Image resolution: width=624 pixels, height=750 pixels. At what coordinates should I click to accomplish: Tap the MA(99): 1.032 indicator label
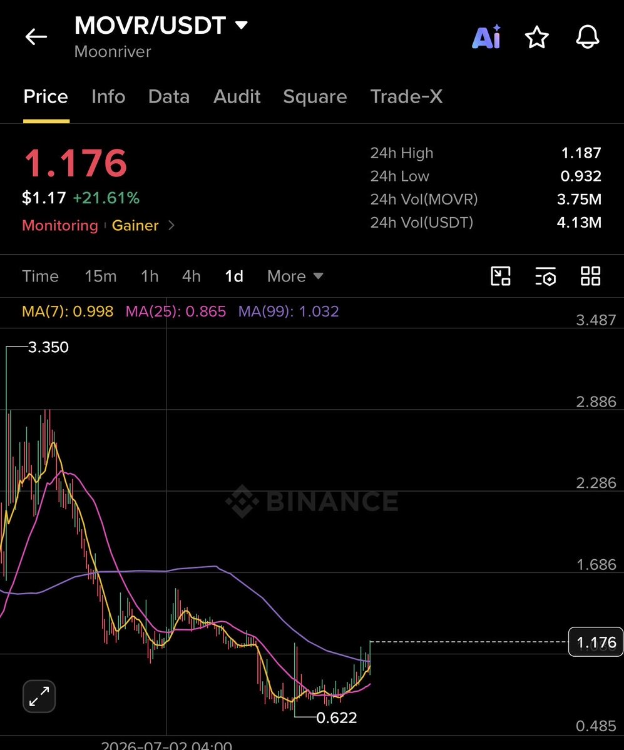click(x=289, y=312)
